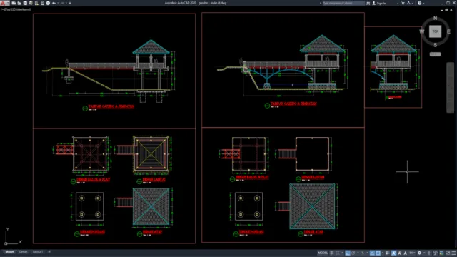The image size is (457, 257).
Task: Switch to the Denah layout tab
Action: tap(24, 252)
